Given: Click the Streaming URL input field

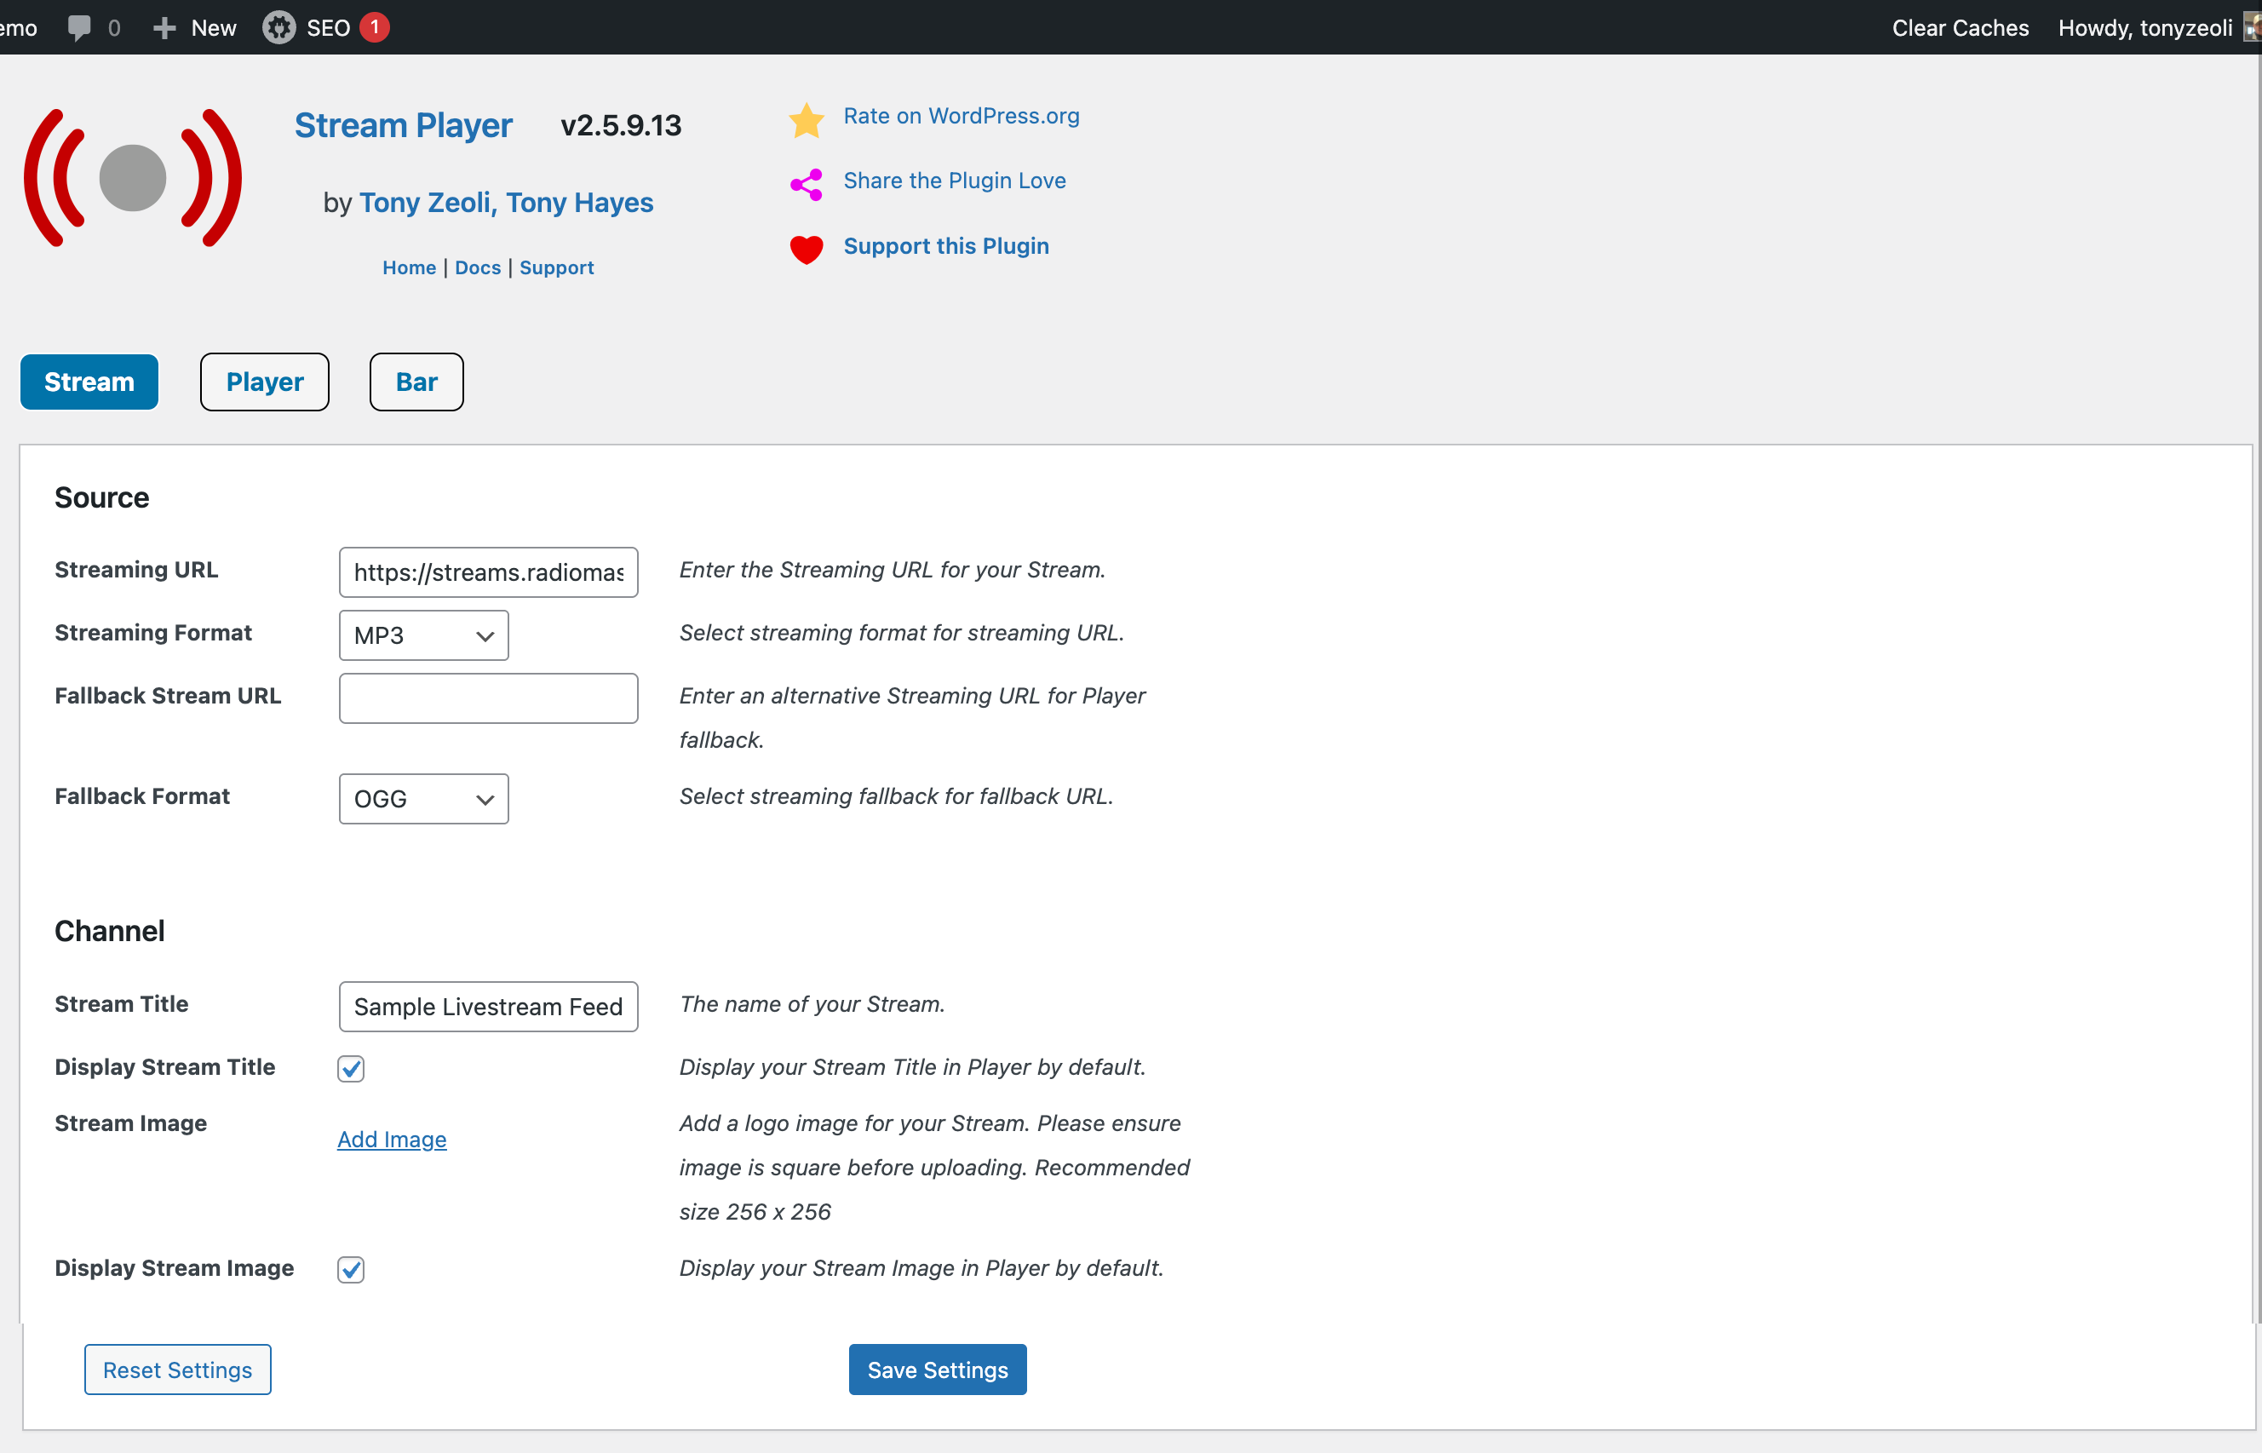Looking at the screenshot, I should coord(489,571).
